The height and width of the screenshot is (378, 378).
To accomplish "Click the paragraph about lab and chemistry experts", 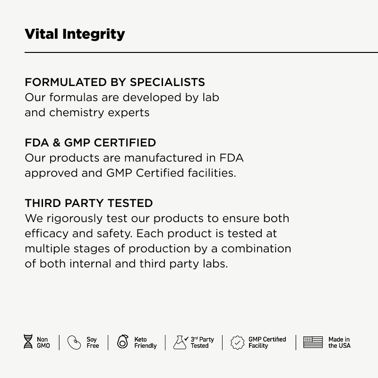I will [x=122, y=105].
